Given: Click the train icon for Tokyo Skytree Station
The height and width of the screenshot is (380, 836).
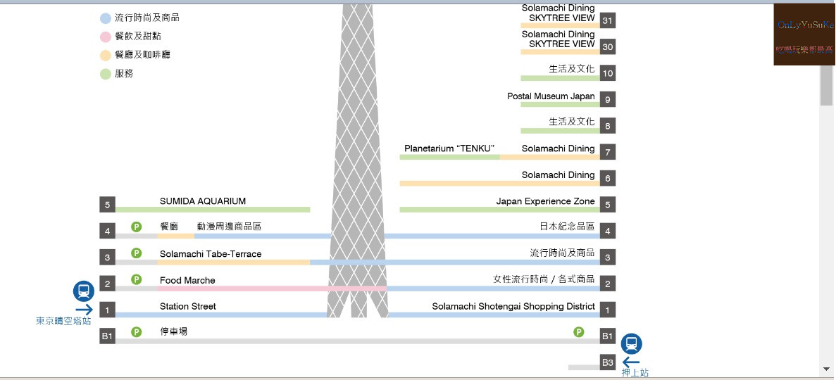Looking at the screenshot, I should (x=84, y=291).
